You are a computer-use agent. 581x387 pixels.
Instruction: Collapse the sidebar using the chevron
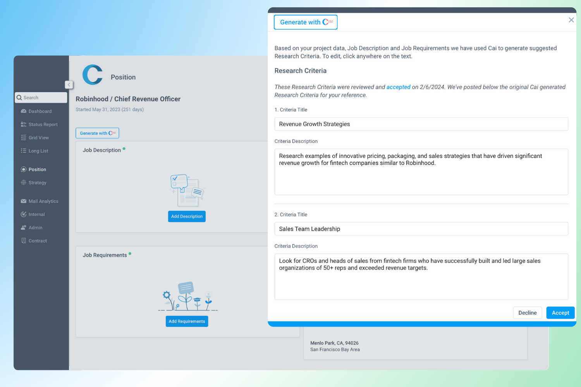click(69, 85)
